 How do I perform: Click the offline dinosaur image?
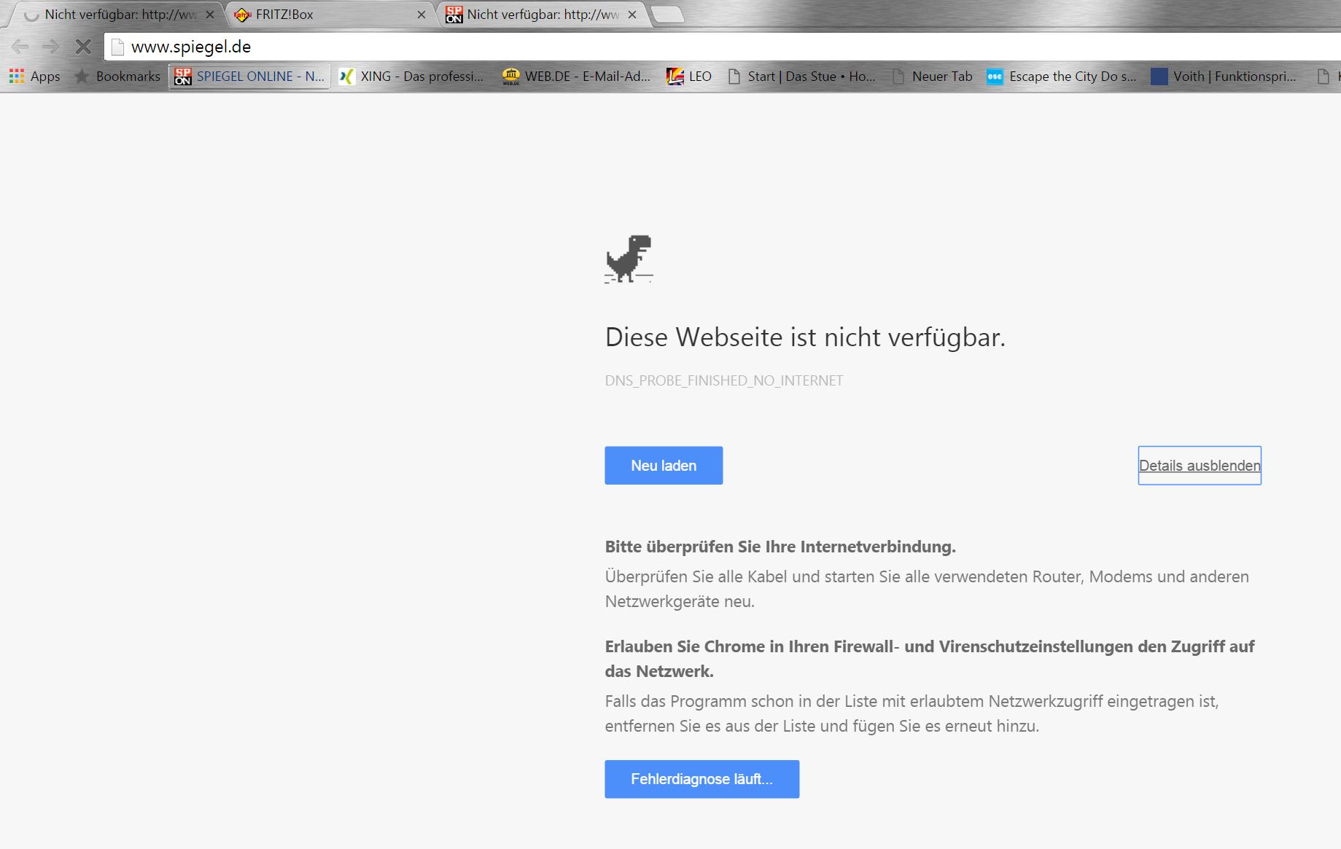(629, 259)
